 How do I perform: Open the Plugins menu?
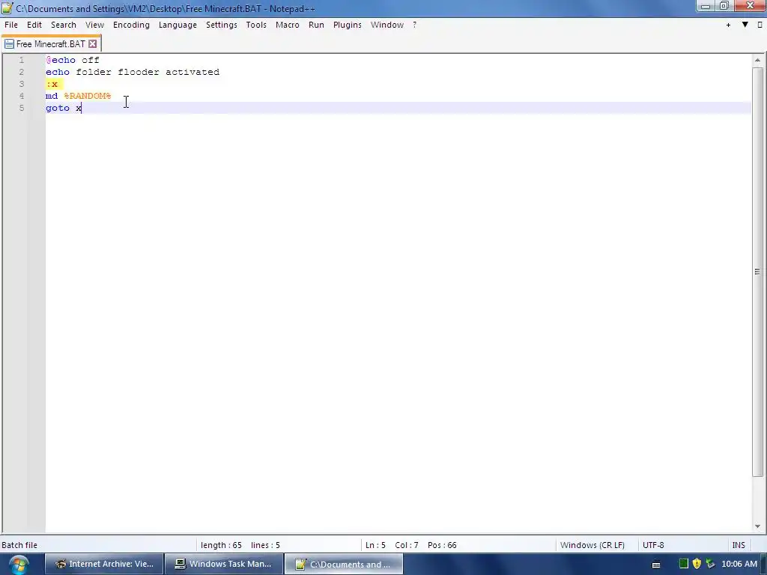tap(348, 25)
